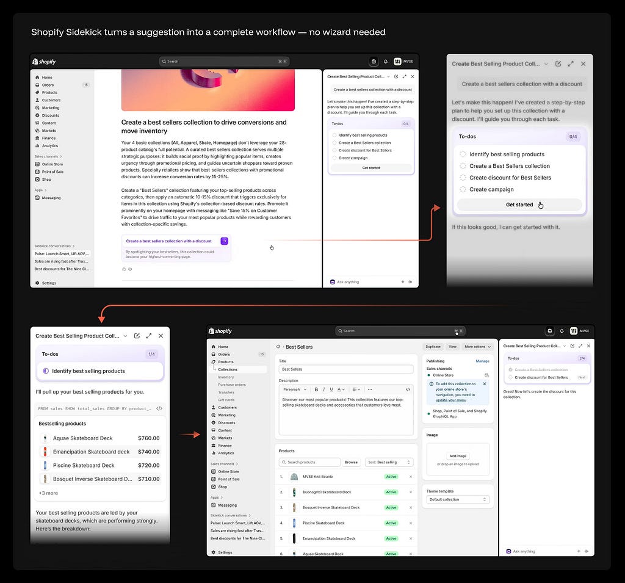Click new chat icon in bottom-left Sidekick panel header
The image size is (625, 583).
[137, 336]
